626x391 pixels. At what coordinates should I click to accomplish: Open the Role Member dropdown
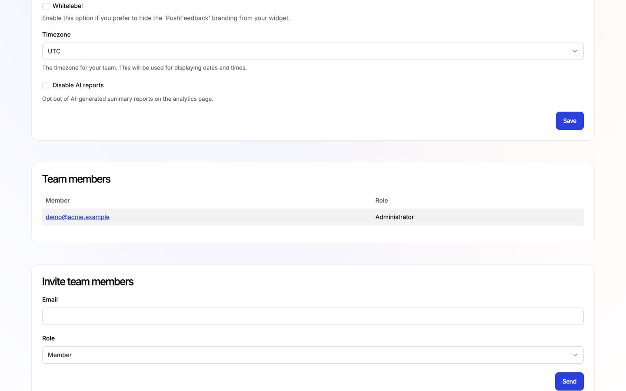click(x=313, y=355)
